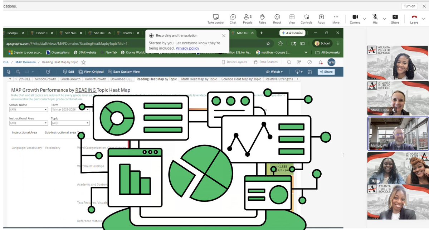429x230 pixels.
Task: Select the Melton, Will video thumbnail
Action: click(398, 133)
